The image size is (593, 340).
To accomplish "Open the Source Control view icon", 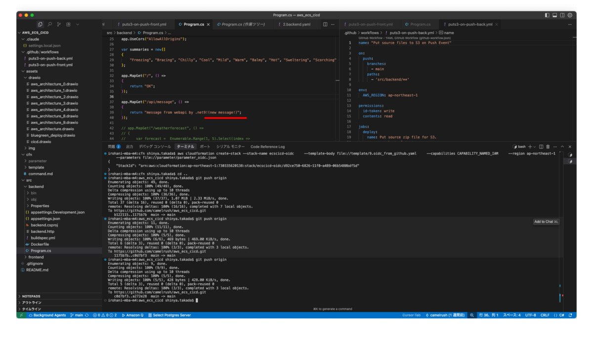I will pos(59,24).
